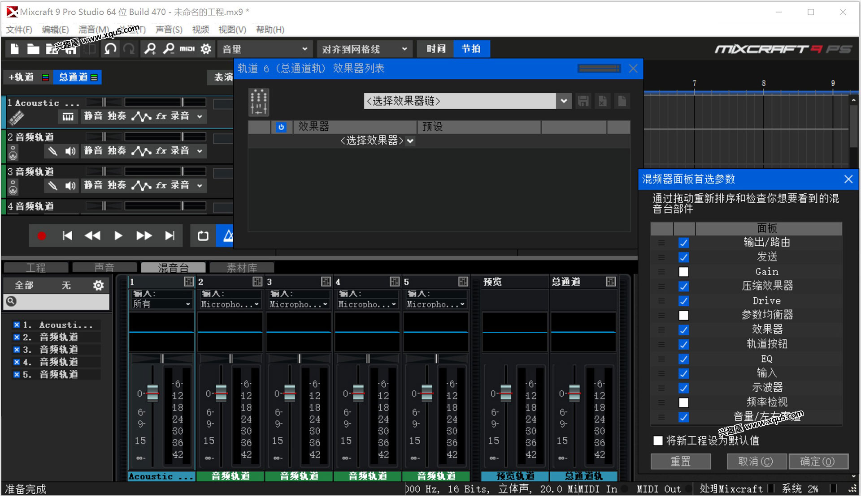
Task: Switch to the 工程 tab
Action: (x=36, y=268)
